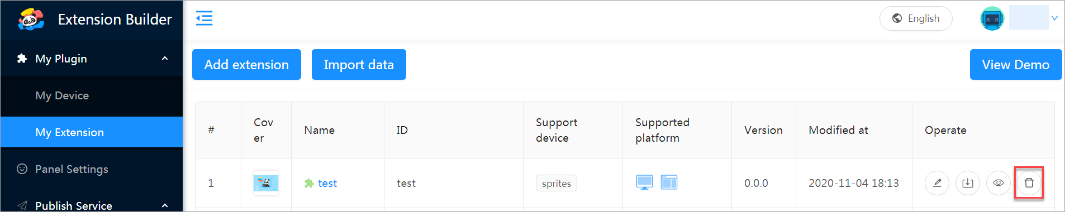
Task: Delete the test extension with the trash icon
Action: pyautogui.click(x=1029, y=183)
